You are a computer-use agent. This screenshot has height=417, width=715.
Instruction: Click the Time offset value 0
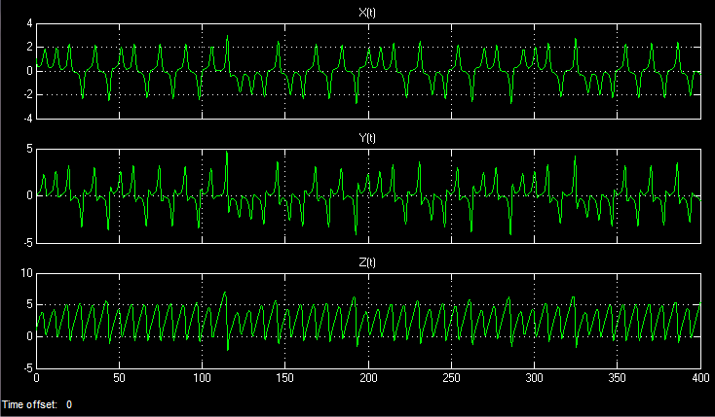pyautogui.click(x=69, y=404)
